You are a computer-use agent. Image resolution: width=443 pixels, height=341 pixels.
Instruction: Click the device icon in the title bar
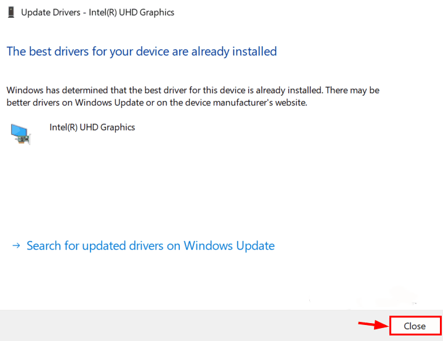(11, 12)
